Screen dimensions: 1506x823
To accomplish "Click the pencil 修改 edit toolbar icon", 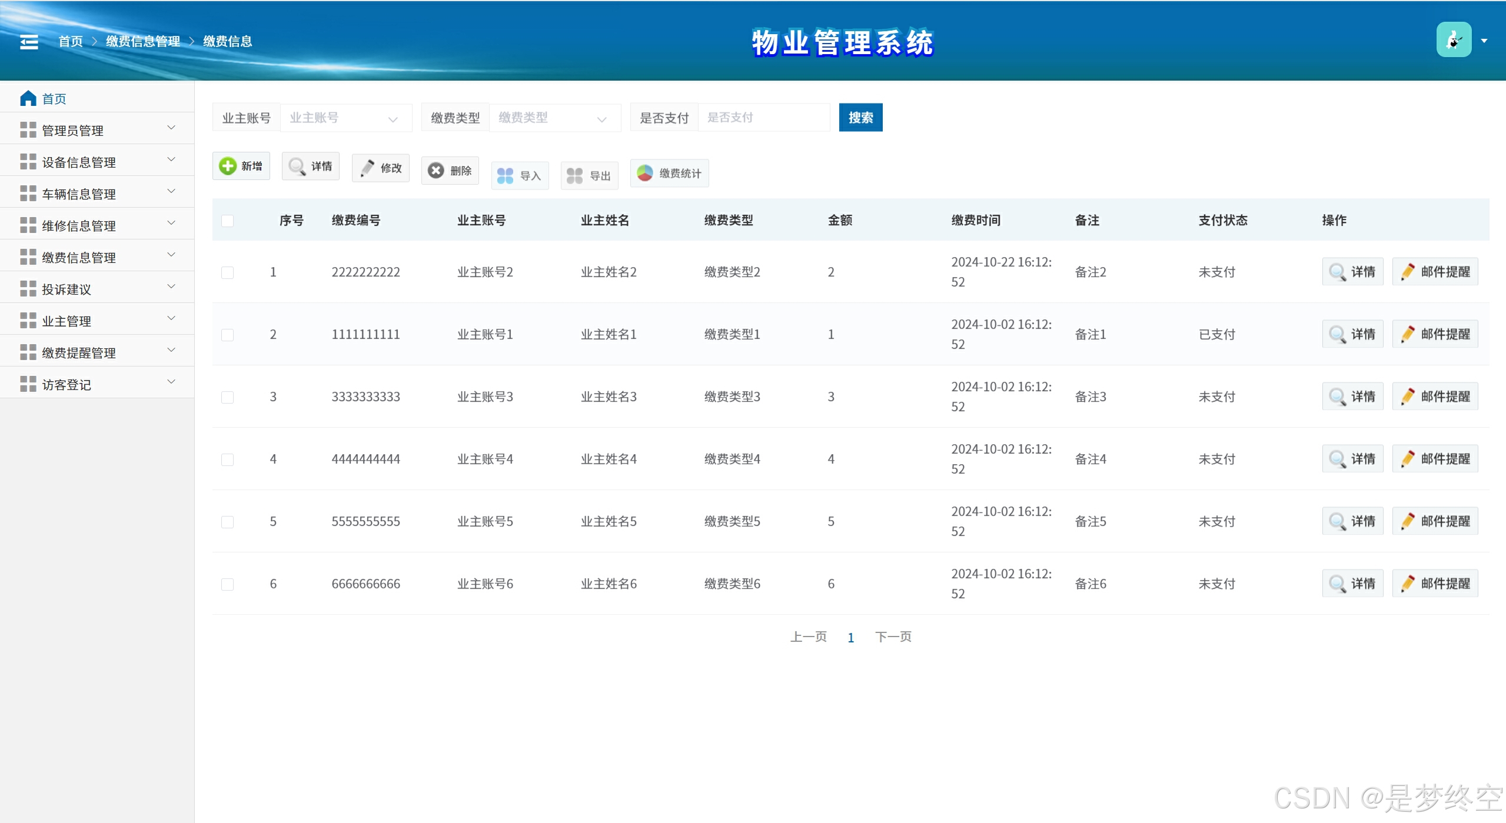I will (367, 168).
